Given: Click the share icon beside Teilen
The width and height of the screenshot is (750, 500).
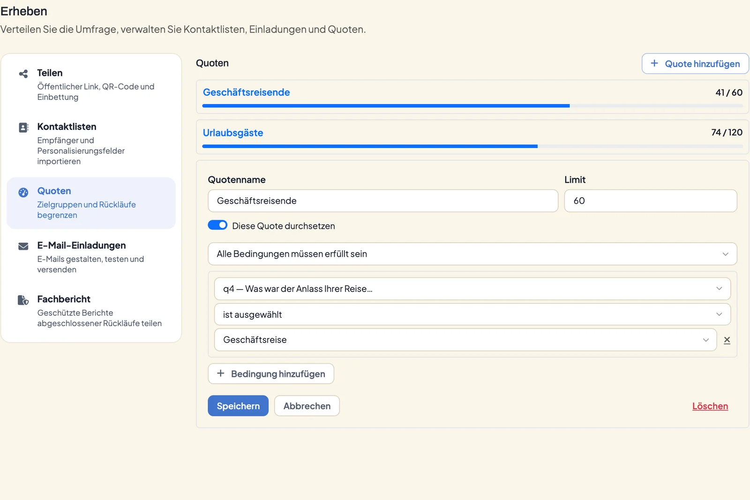Looking at the screenshot, I should pyautogui.click(x=23, y=74).
